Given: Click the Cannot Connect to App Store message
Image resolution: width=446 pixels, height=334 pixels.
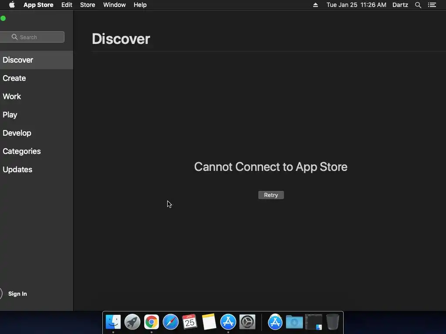Looking at the screenshot, I should pyautogui.click(x=271, y=167).
